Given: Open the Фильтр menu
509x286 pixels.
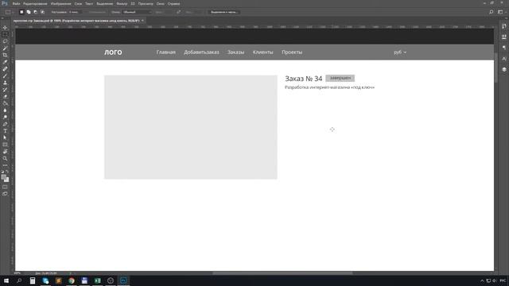Looking at the screenshot, I should [x=122, y=3].
